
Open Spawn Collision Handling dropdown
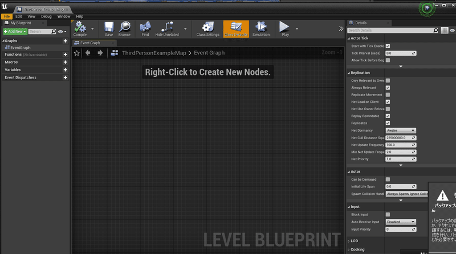(x=407, y=194)
